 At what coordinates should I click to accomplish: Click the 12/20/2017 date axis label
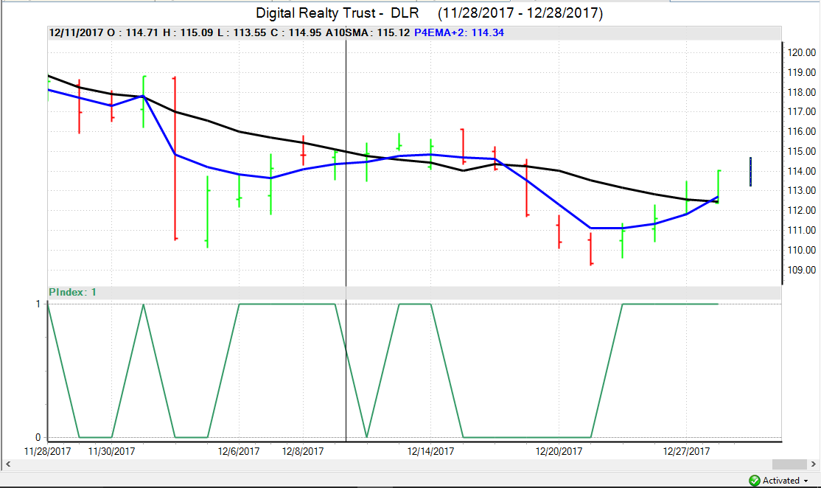tap(559, 451)
